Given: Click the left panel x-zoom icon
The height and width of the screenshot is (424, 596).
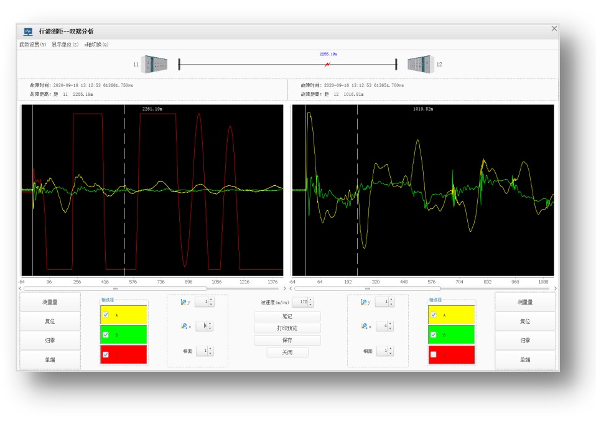Looking at the screenshot, I should [x=184, y=326].
